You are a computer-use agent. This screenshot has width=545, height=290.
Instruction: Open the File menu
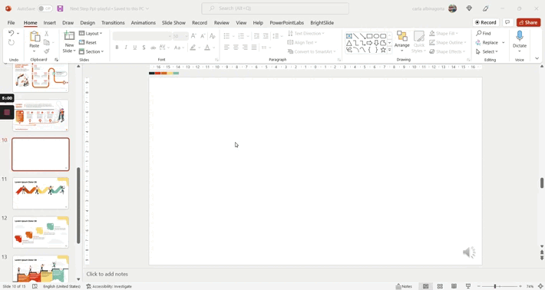[x=11, y=22]
